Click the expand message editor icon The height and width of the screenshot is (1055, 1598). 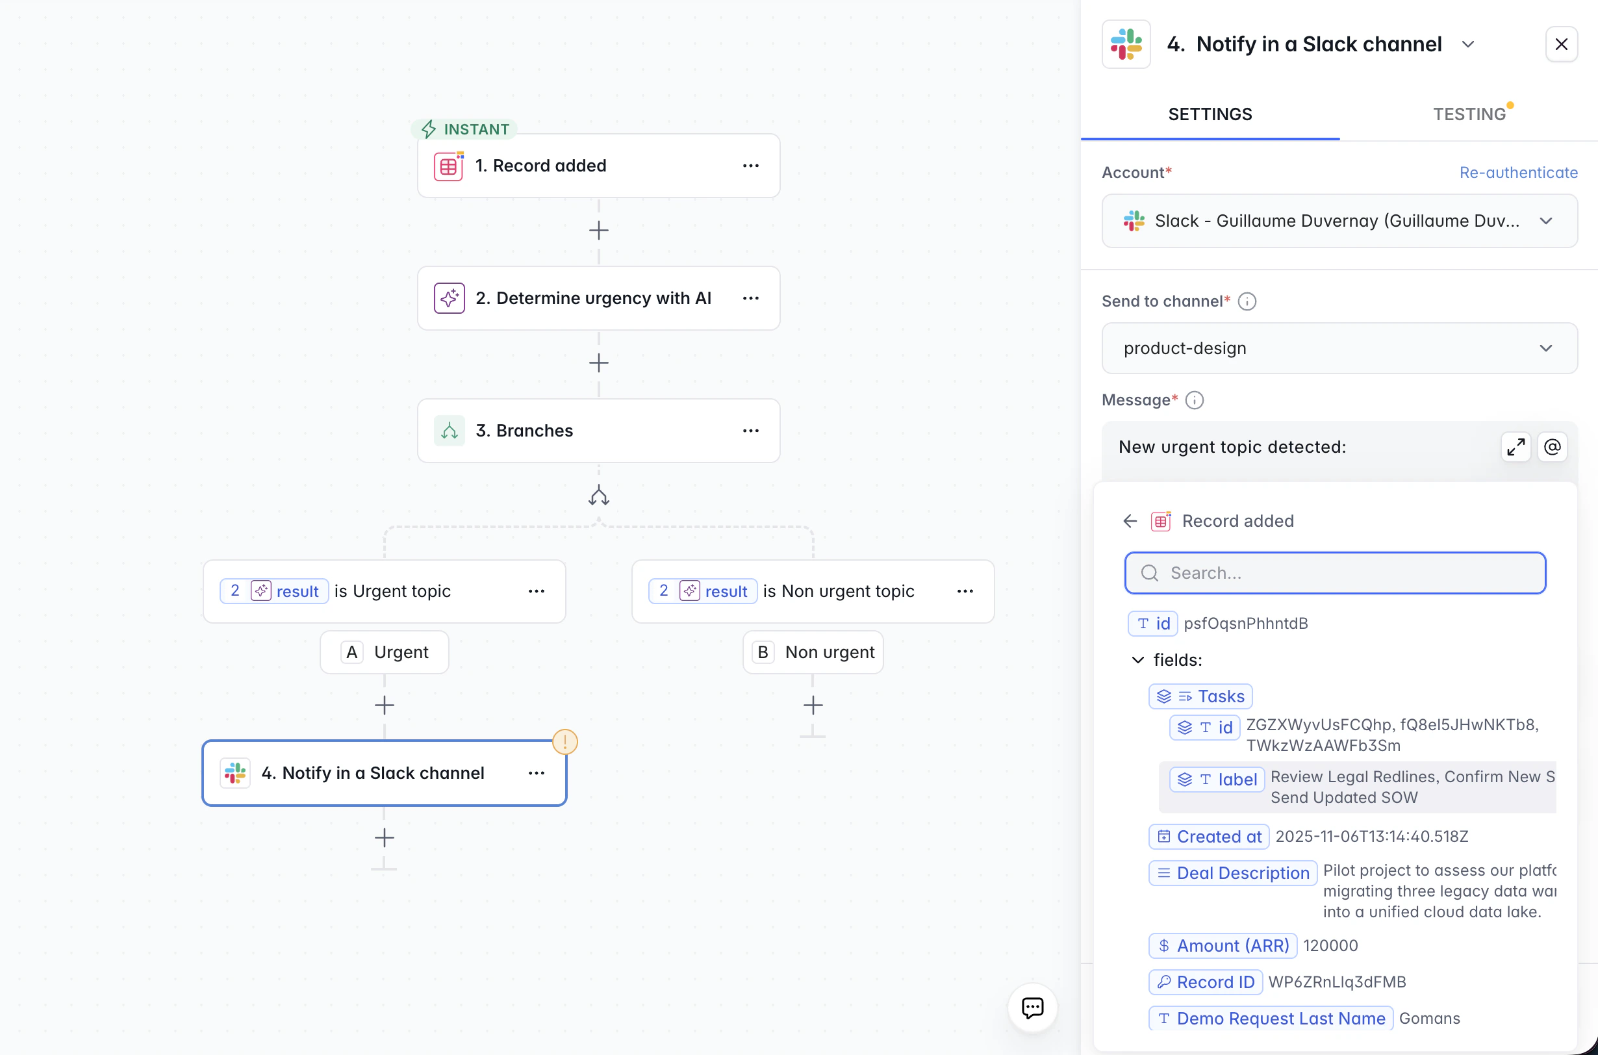pyautogui.click(x=1516, y=447)
